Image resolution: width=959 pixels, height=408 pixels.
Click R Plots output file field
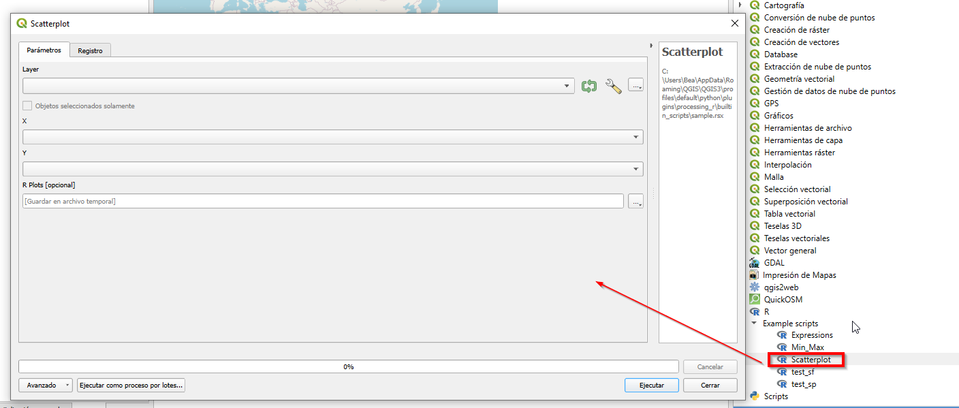(x=323, y=201)
